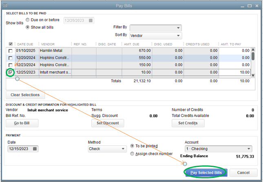Maximize the Pay Bills window
The image size is (263, 182).
click(x=250, y=6)
